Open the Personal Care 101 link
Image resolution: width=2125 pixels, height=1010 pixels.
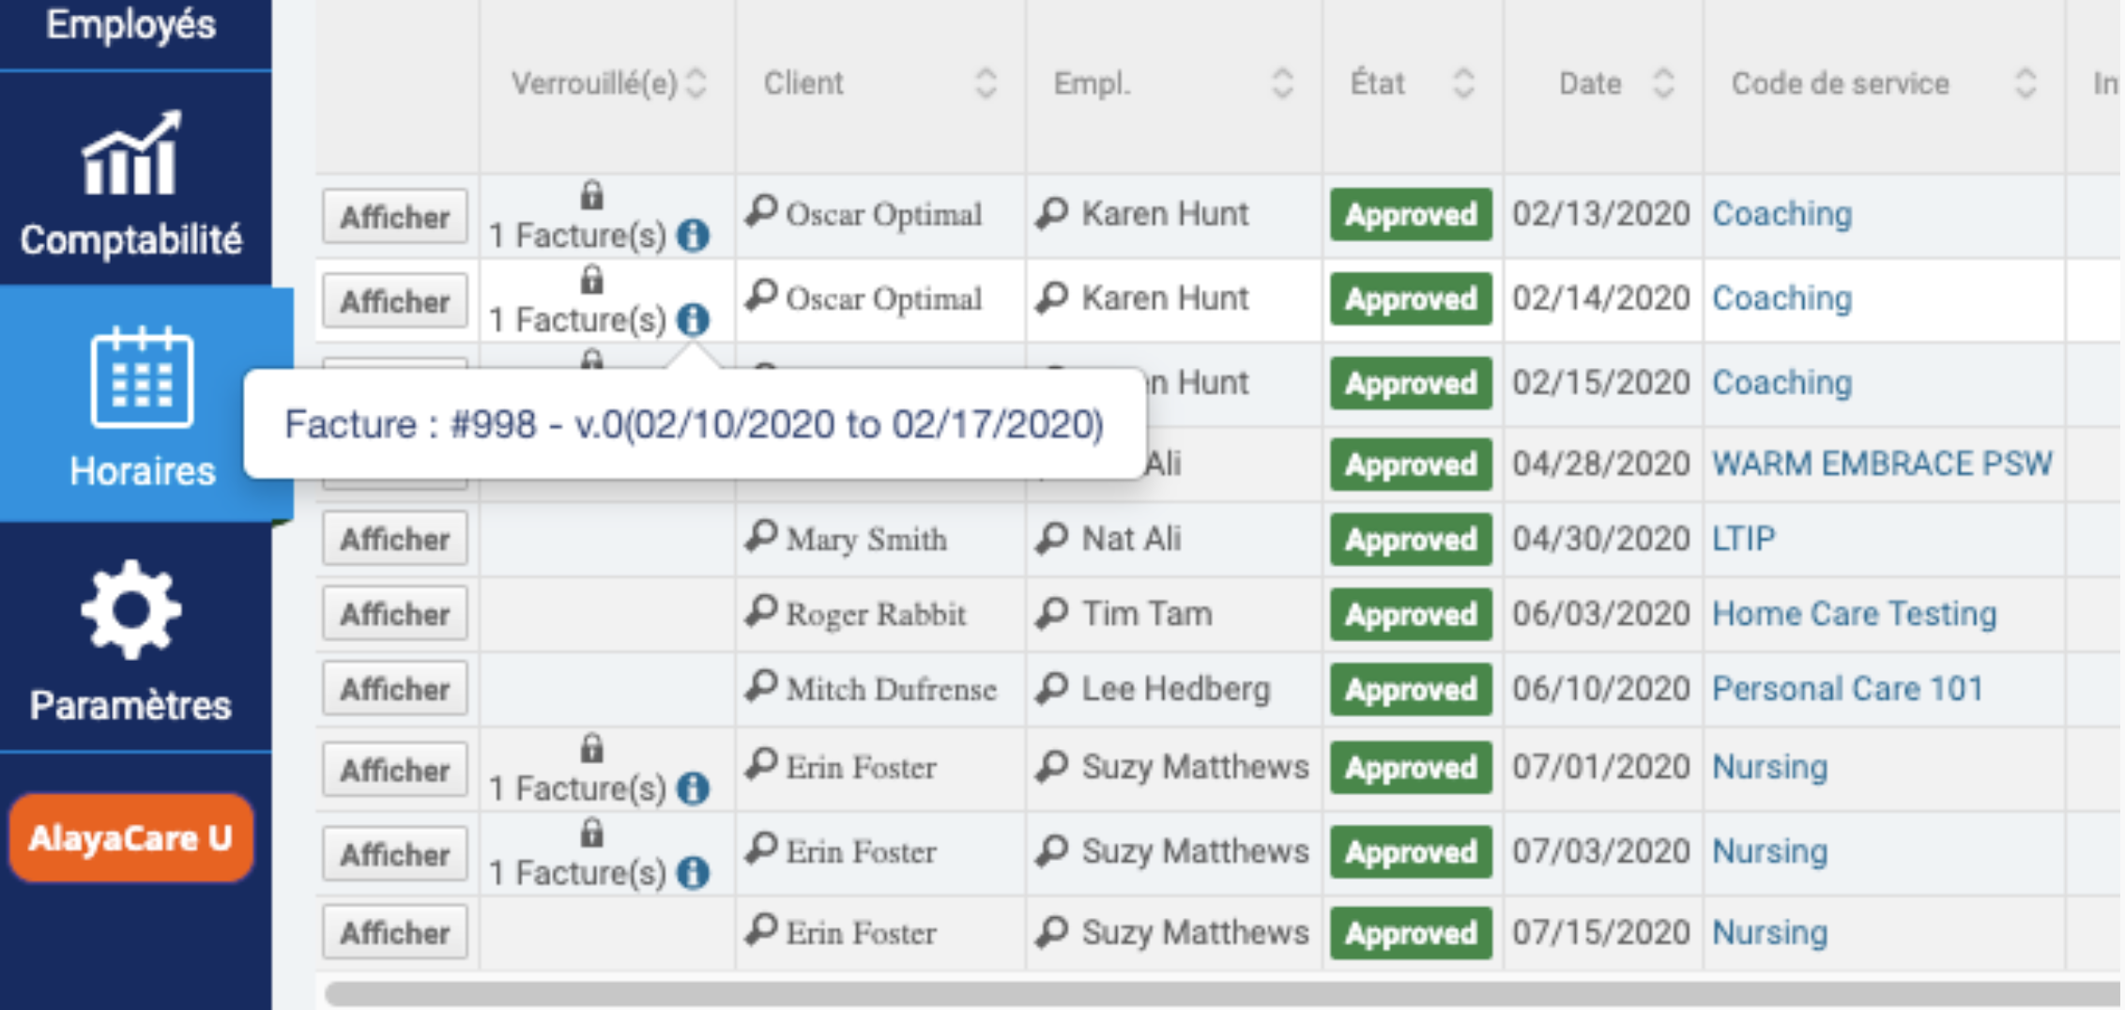(x=1847, y=689)
